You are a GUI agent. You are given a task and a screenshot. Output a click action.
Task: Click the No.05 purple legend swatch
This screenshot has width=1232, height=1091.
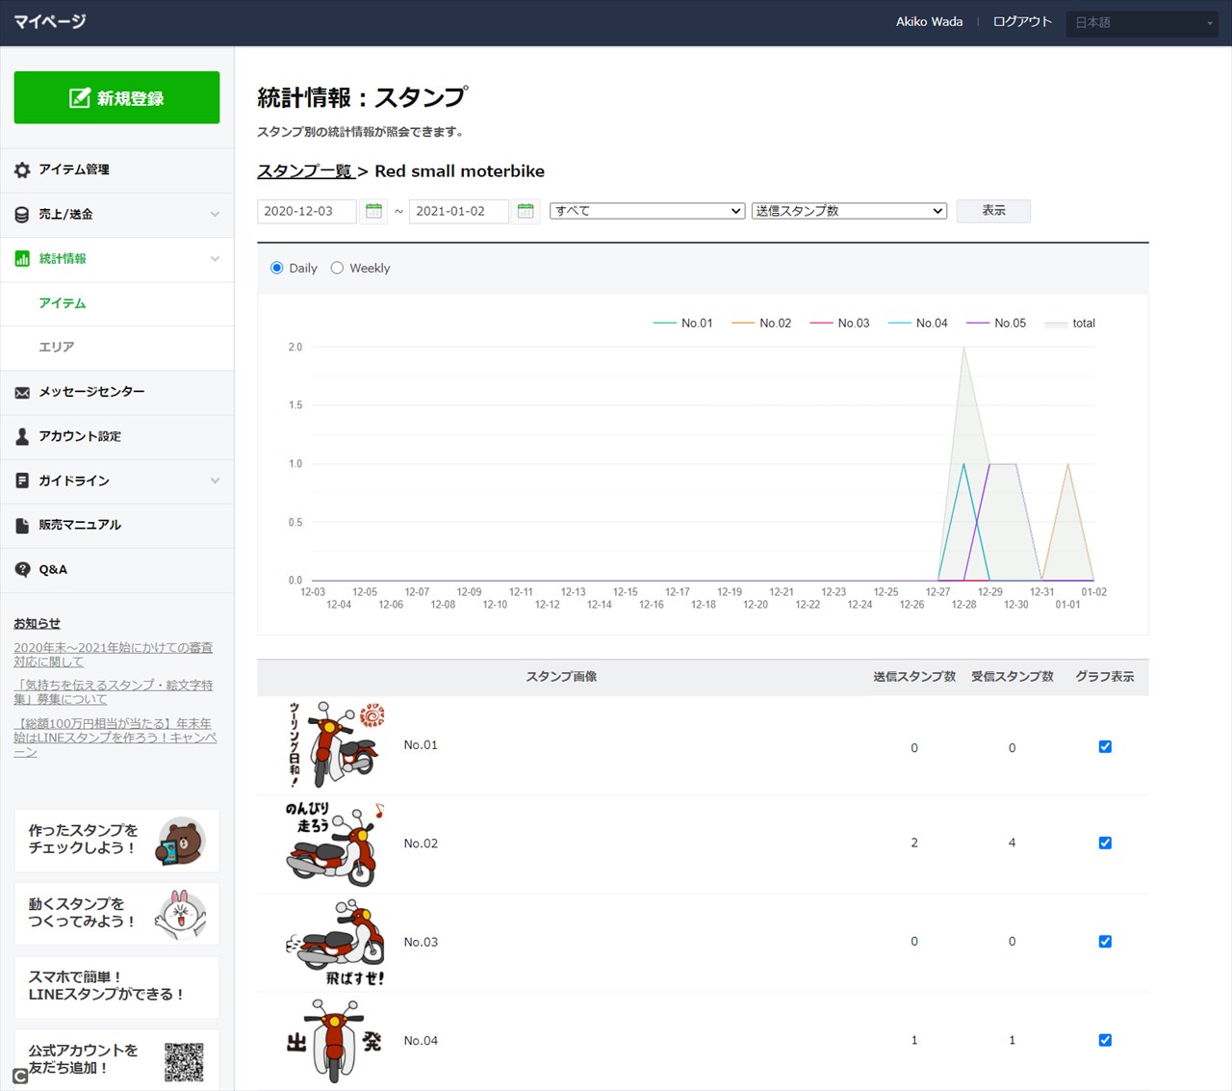tap(978, 324)
